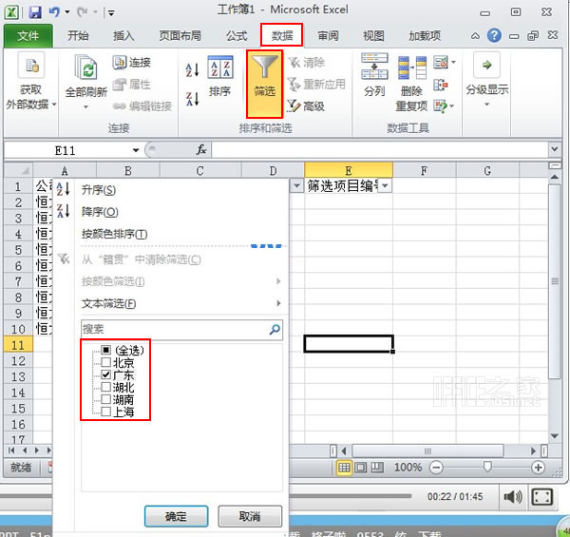Image resolution: width=570 pixels, height=537 pixels.
Task: Click the 全部刷新 (Refresh All) icon
Action: (88, 72)
